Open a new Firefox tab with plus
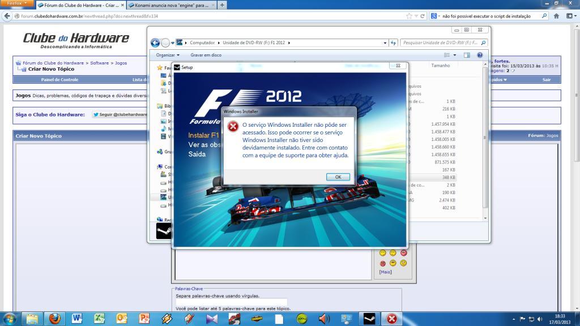Image resolution: width=580 pixels, height=326 pixels. (222, 5)
